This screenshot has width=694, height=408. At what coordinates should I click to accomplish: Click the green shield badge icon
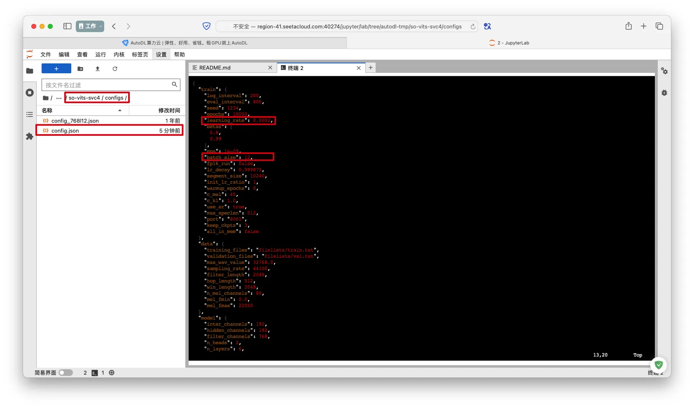tap(659, 365)
